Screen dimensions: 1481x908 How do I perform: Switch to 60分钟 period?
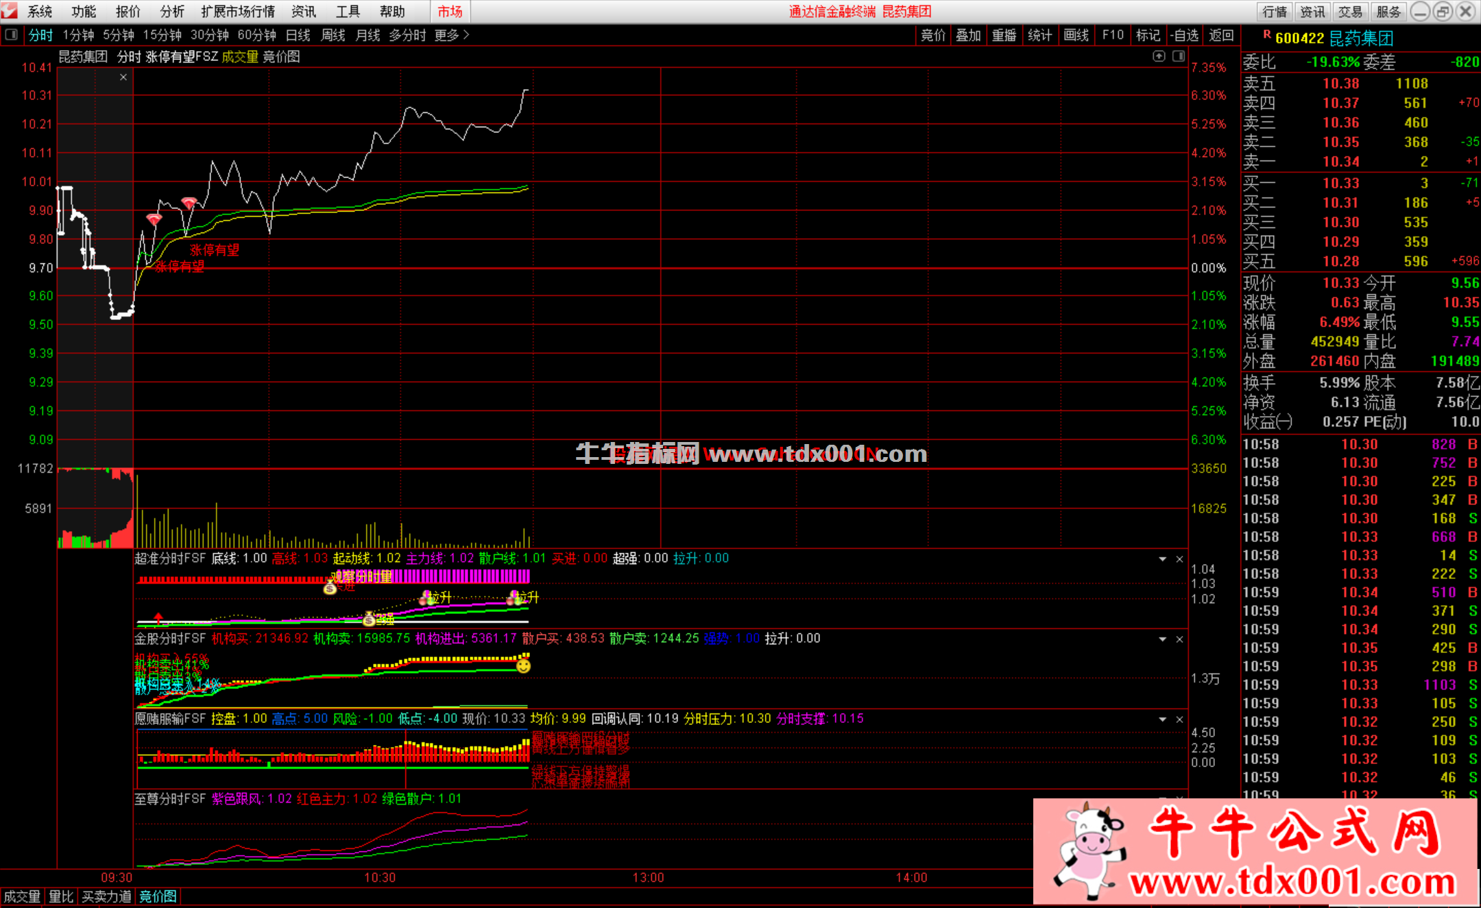pos(257,35)
